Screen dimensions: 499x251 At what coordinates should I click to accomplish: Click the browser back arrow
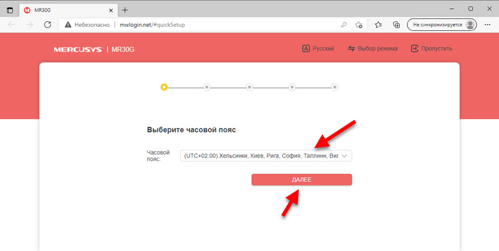pos(11,25)
